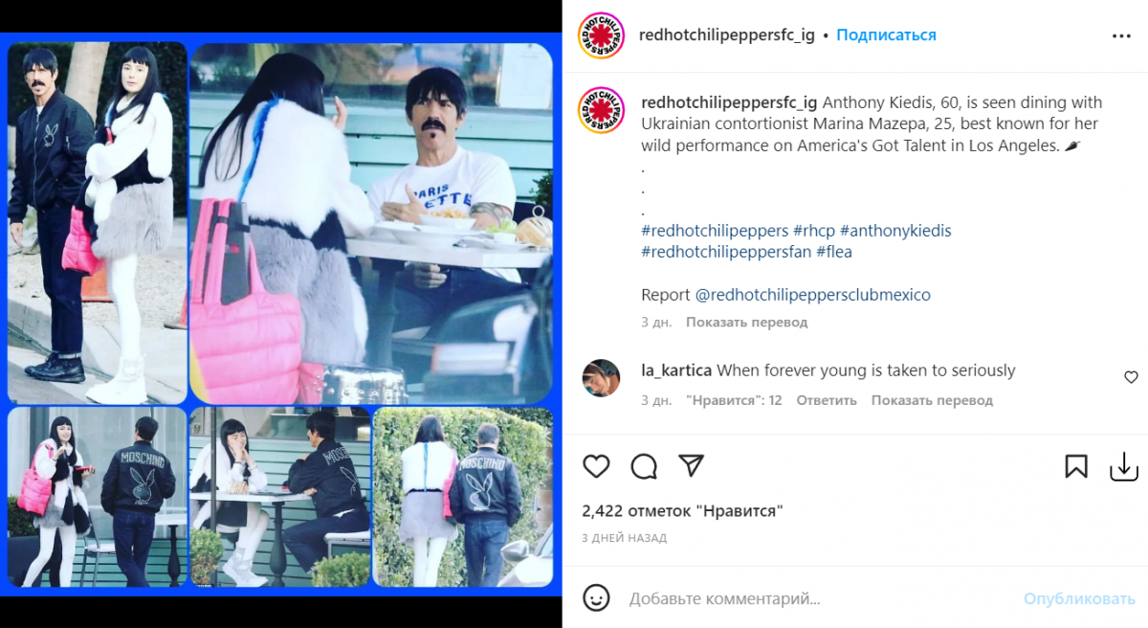Open the #flea hashtag link
1148x628 pixels.
(x=834, y=252)
